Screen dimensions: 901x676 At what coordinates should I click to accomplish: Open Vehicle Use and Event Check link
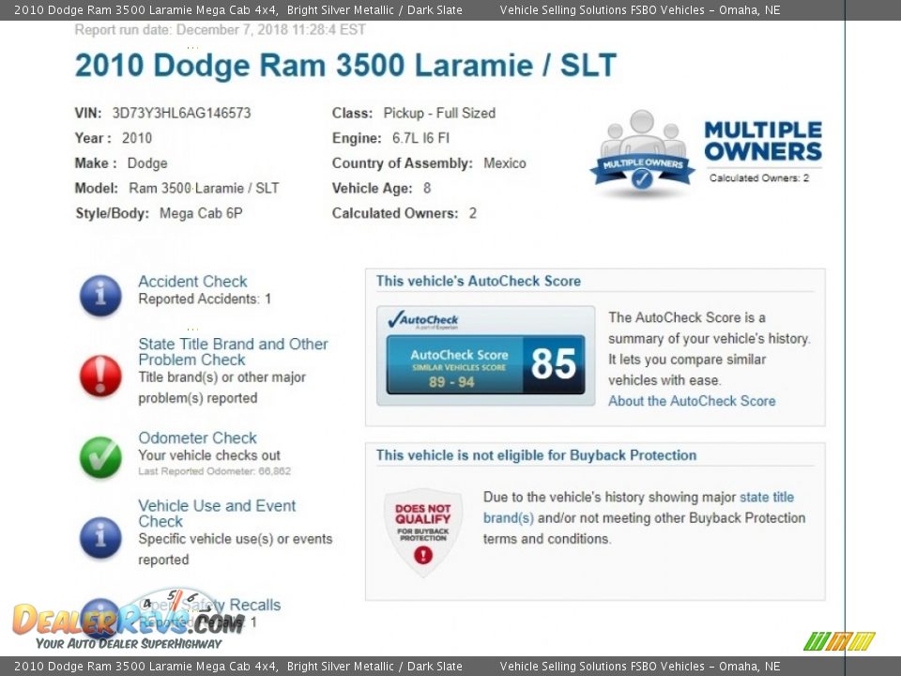tap(217, 514)
